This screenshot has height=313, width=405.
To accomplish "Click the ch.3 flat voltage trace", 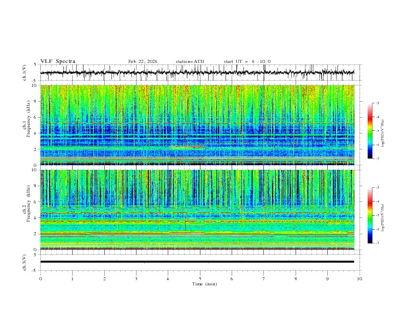I will point(199,261).
